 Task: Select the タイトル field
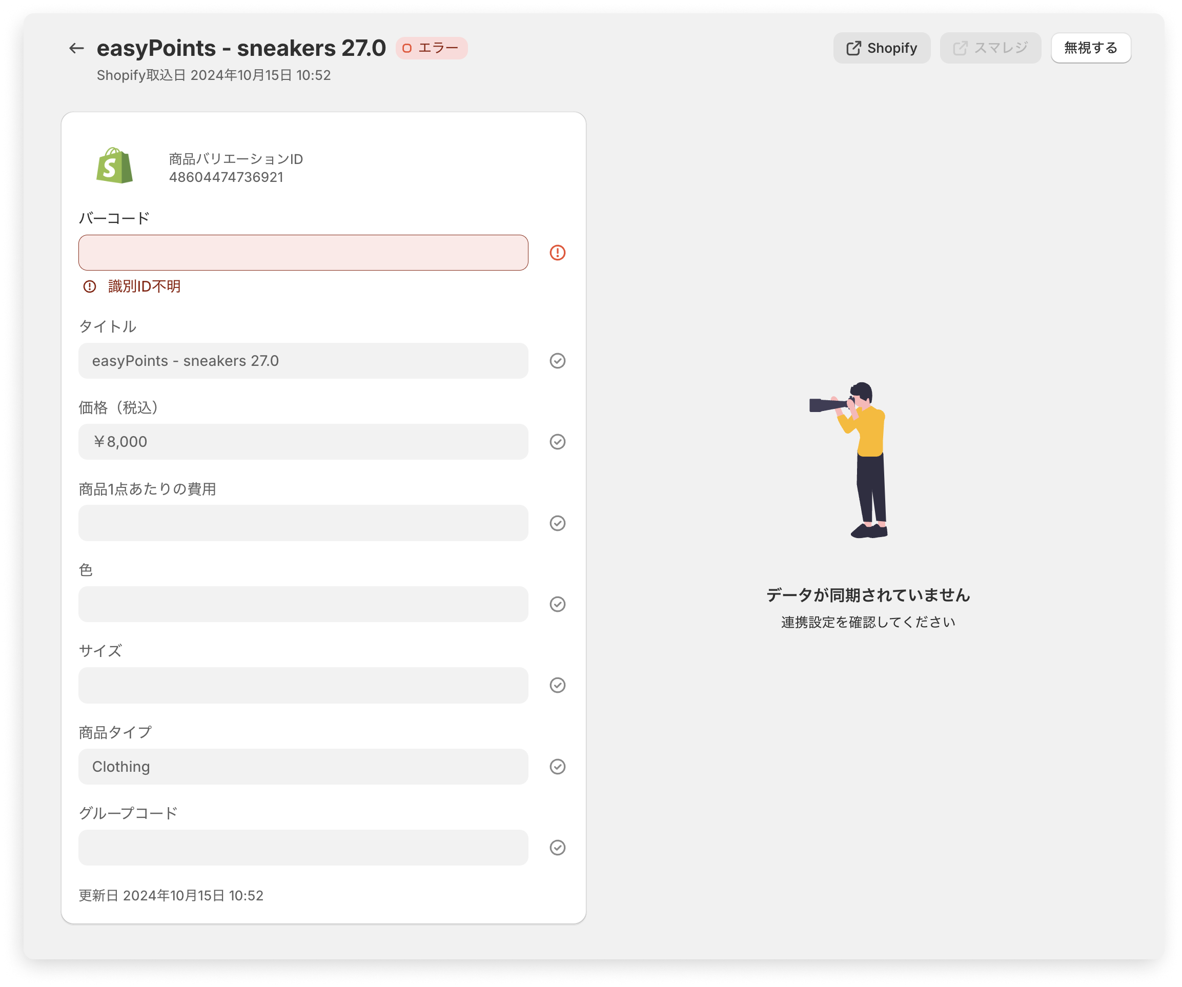click(303, 361)
